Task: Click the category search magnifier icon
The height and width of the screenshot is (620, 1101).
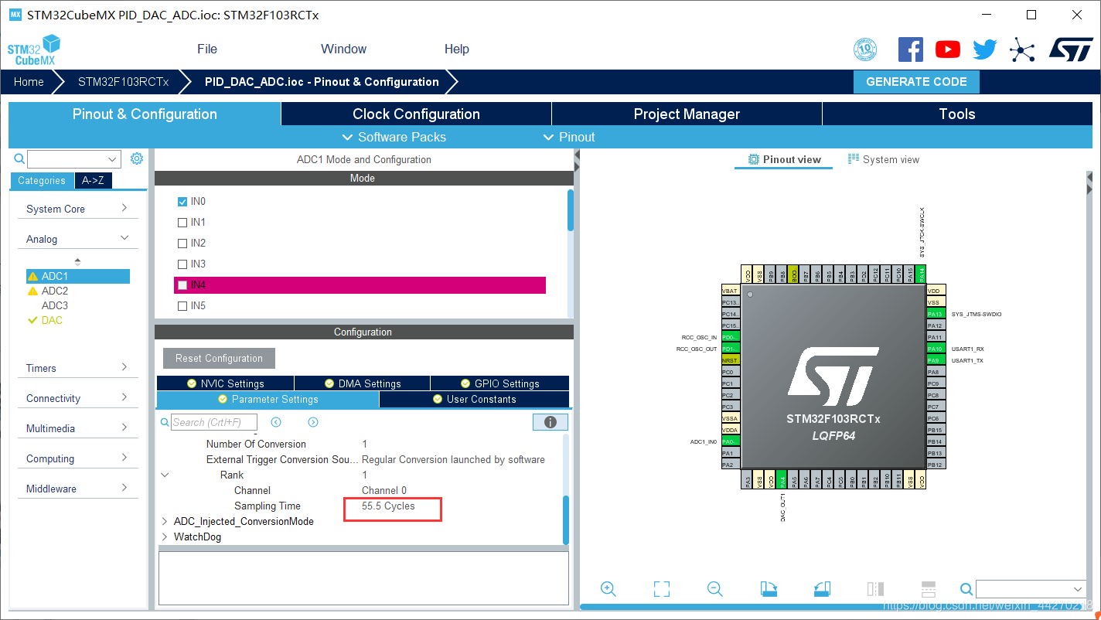Action: pos(20,159)
